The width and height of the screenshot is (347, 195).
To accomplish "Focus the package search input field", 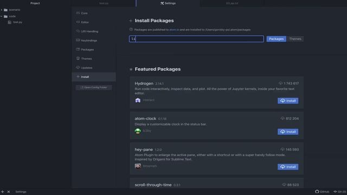I will point(196,39).
